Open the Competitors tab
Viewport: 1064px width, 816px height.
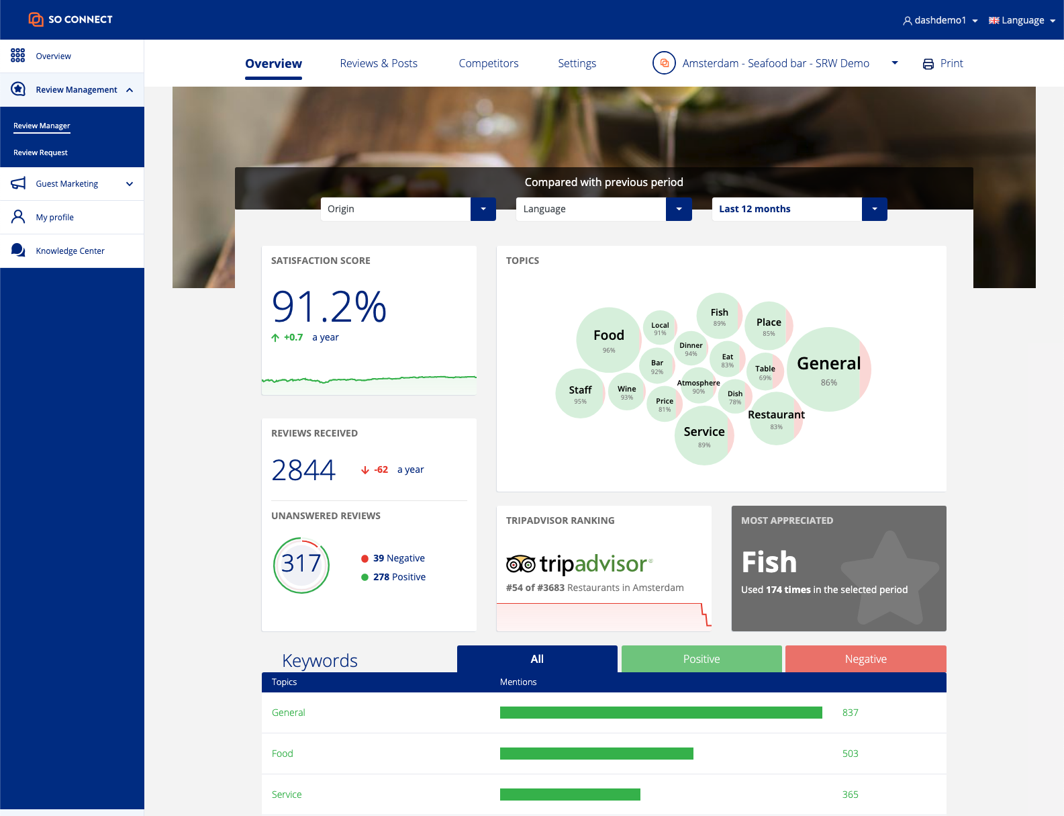pos(488,63)
